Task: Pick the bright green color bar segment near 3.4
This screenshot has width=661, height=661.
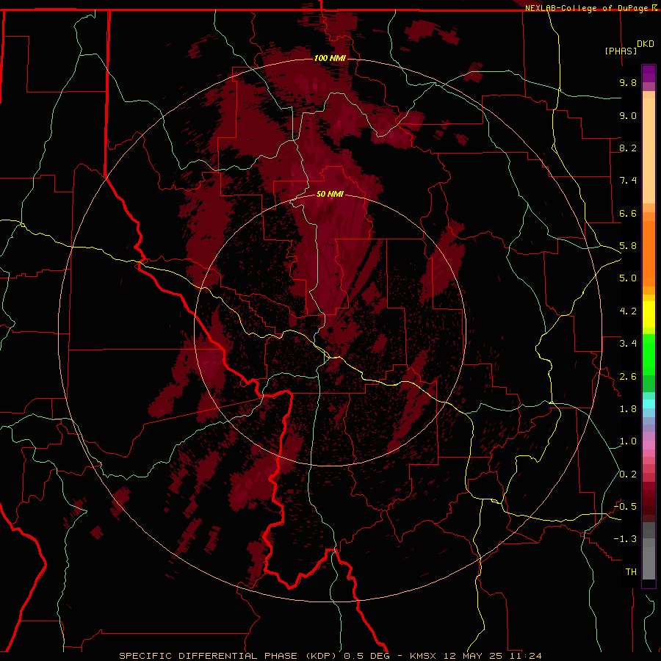Action: 649,354
